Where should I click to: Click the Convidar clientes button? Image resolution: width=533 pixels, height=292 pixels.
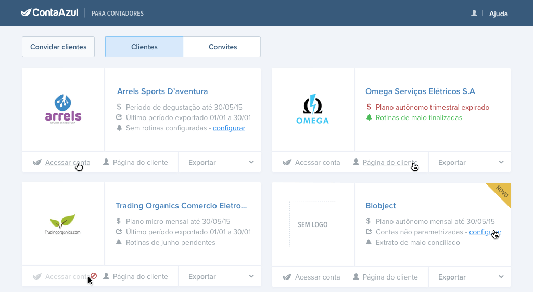58,47
